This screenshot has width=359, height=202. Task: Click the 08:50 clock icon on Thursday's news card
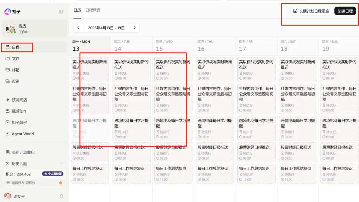[x=199, y=78]
